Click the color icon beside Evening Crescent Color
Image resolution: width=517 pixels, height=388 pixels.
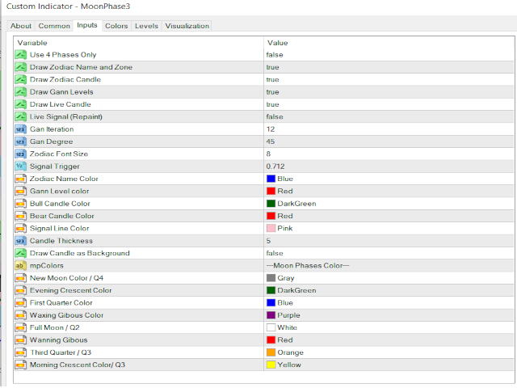tap(20, 291)
